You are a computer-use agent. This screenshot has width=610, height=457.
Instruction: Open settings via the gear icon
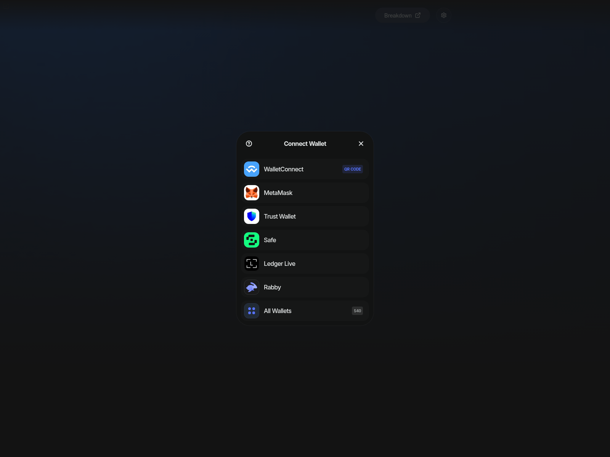pos(444,15)
